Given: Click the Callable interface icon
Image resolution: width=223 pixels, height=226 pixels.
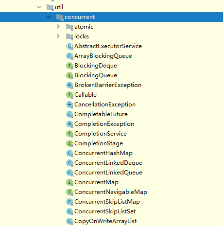Looking at the screenshot, I should pyautogui.click(x=69, y=95).
